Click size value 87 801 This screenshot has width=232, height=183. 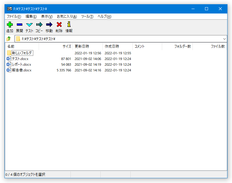coord(66,59)
